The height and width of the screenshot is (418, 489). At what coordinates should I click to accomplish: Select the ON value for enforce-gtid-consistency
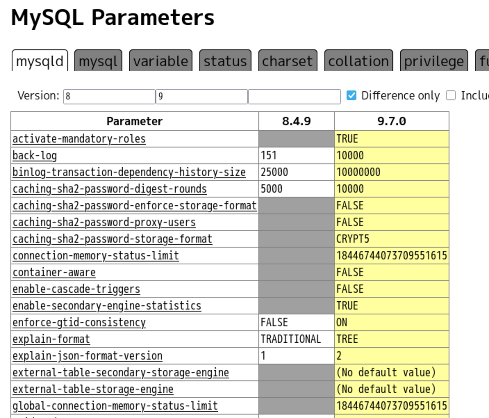pos(342,322)
